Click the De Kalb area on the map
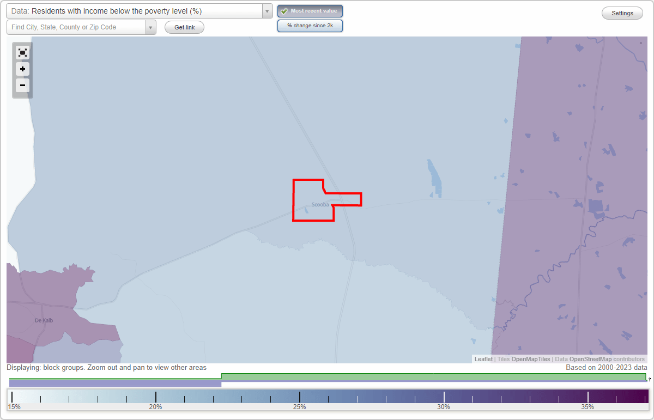 point(44,320)
